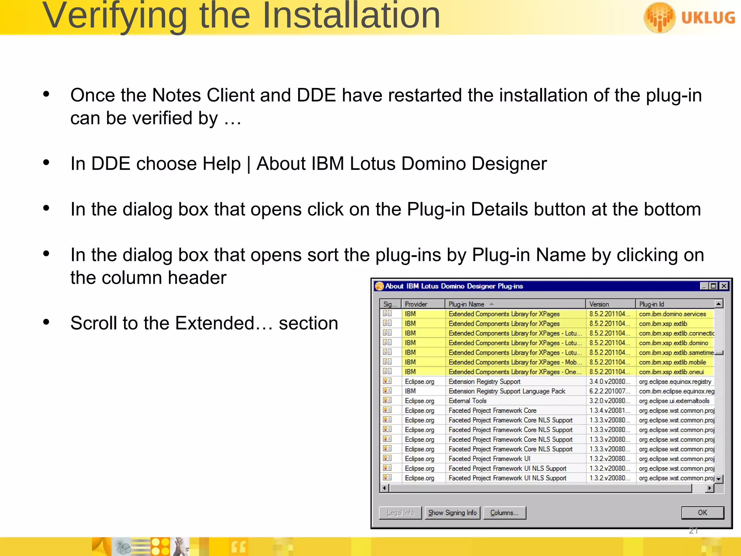Click the Legal Info button
The width and height of the screenshot is (741, 556).
tap(400, 513)
